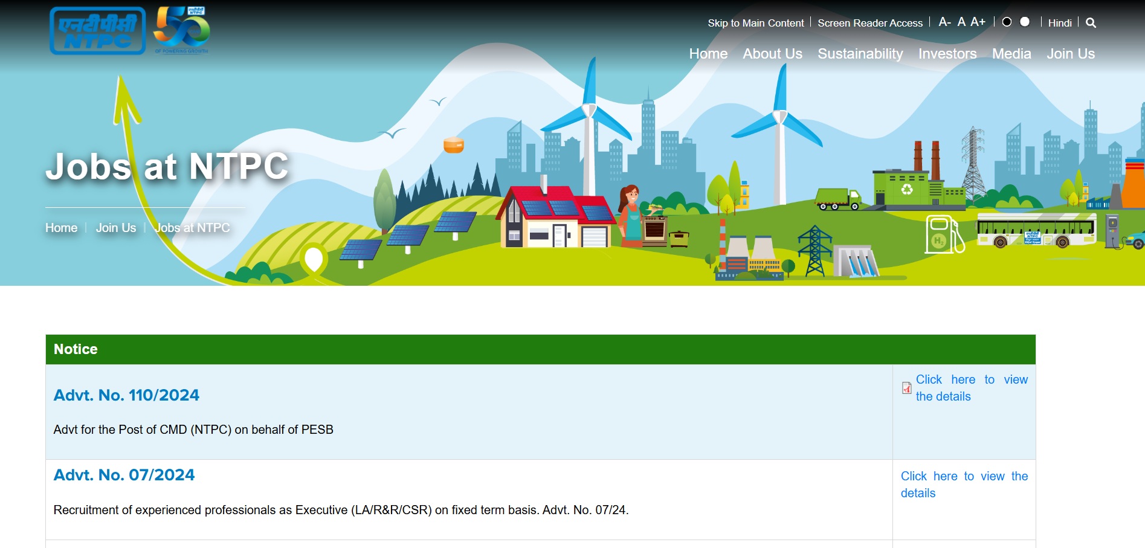Open the Media menu

click(x=1011, y=54)
